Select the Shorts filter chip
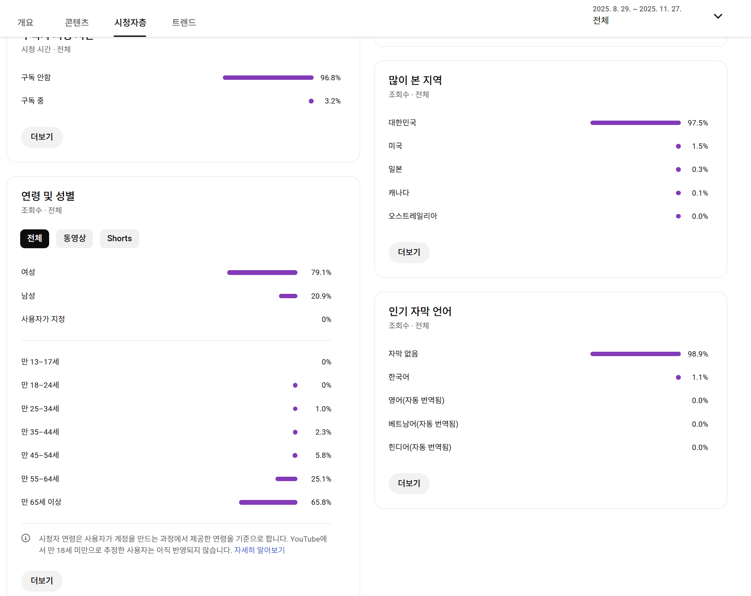 pos(119,239)
